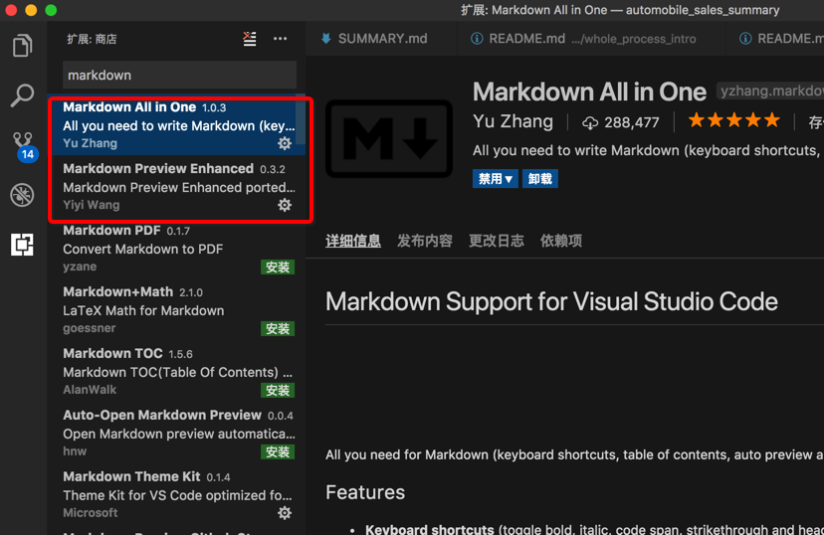Switch to the 详细信息 details tab

(353, 241)
